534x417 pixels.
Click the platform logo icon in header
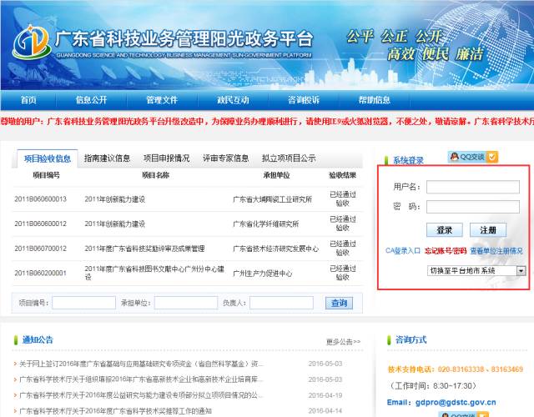[29, 42]
